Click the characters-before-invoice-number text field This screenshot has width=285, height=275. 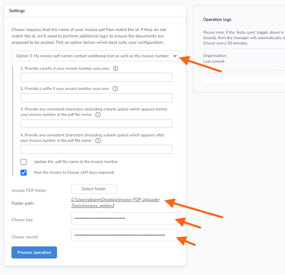point(97,124)
